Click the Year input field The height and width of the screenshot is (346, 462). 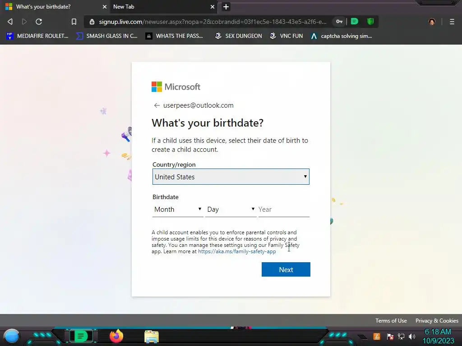point(284,209)
